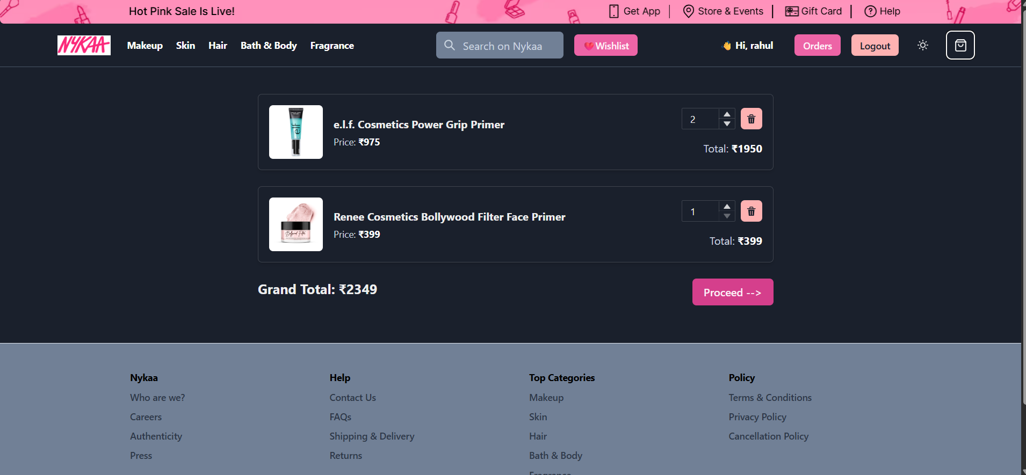Open the Orders page button
The height and width of the screenshot is (475, 1026).
tap(818, 45)
